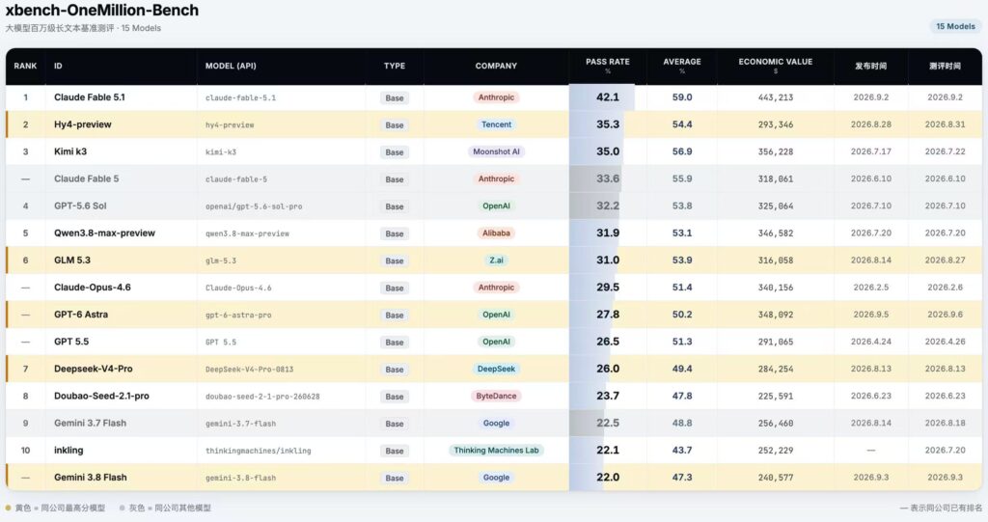The height and width of the screenshot is (522, 988).
Task: Click the RANK column header
Action: [25, 66]
